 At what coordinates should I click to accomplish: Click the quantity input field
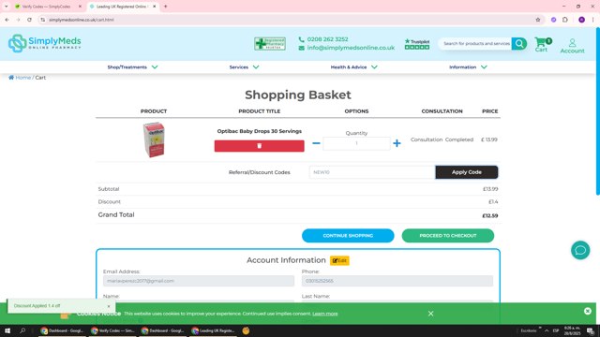tap(356, 143)
